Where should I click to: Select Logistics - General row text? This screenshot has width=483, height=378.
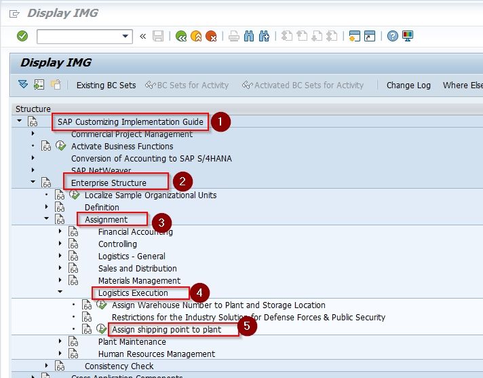click(x=132, y=257)
